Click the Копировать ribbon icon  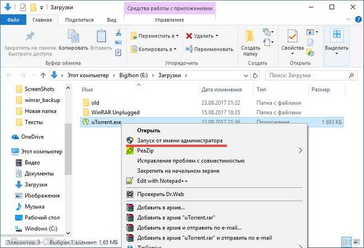pos(73,36)
